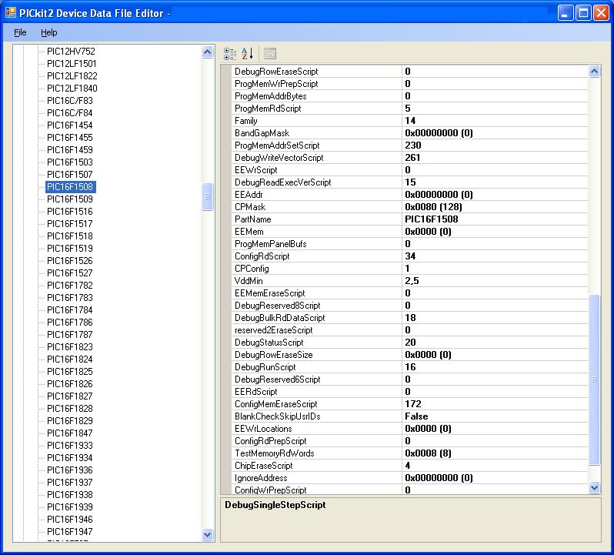Select PIC16F1933 device
This screenshot has height=555, width=614.
click(70, 446)
